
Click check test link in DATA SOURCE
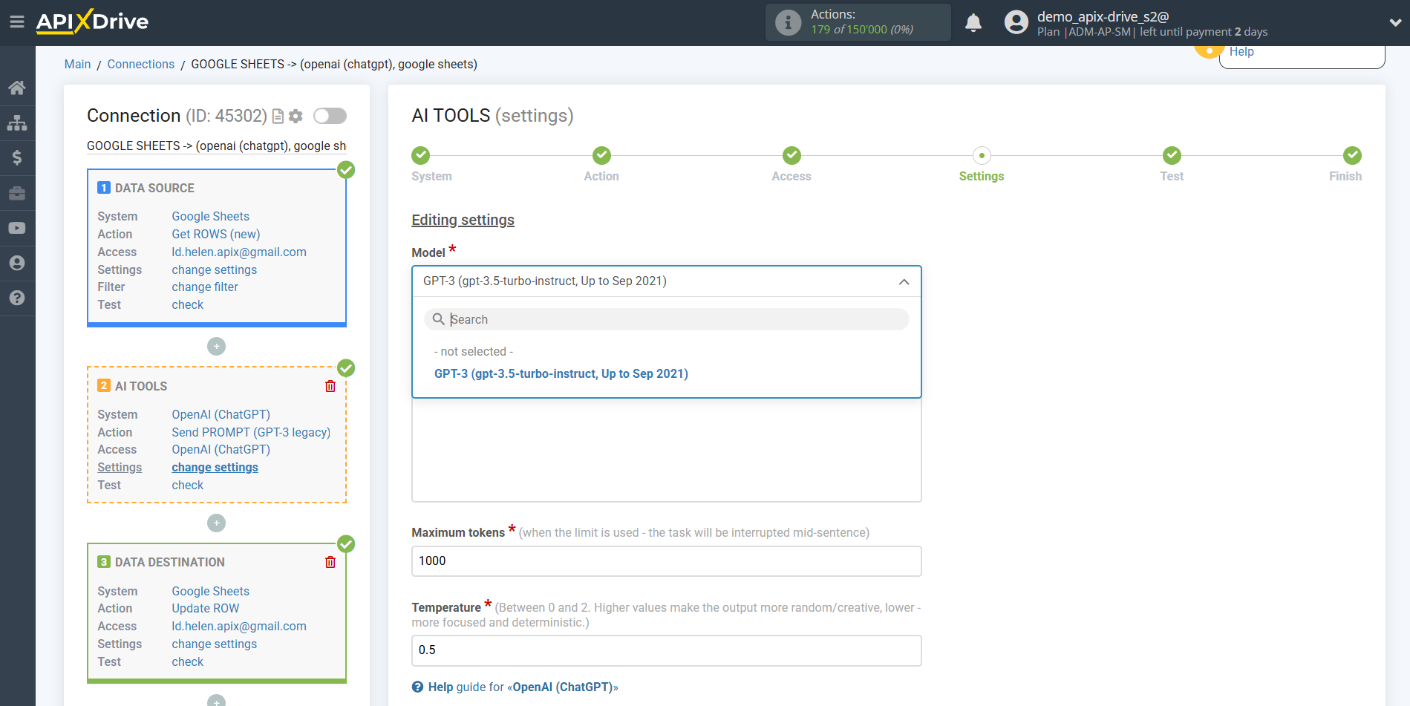[188, 304]
